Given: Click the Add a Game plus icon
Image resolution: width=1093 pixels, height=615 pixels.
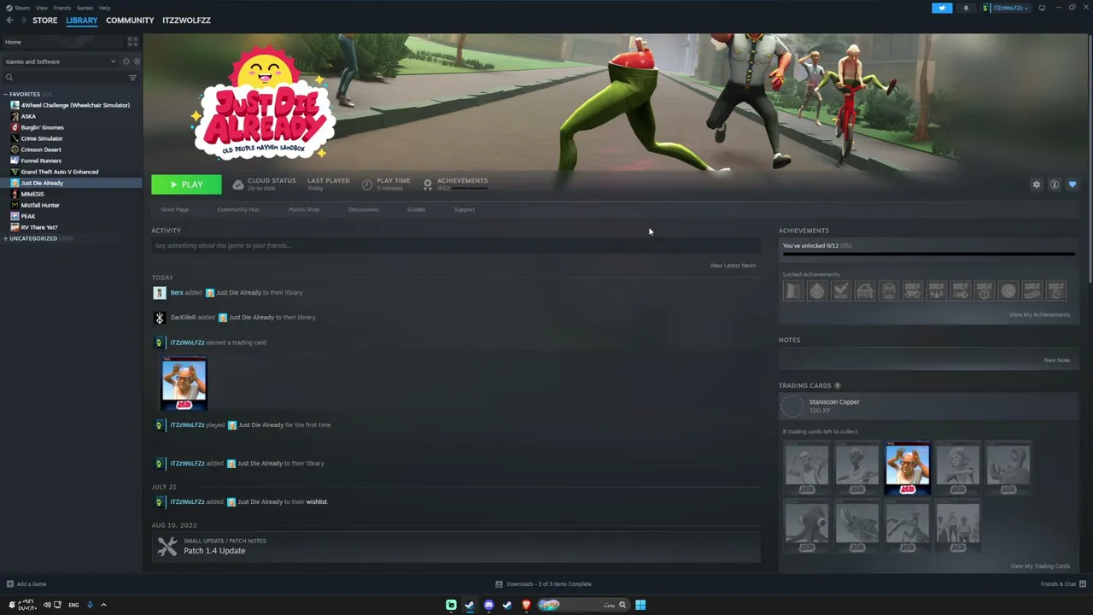Looking at the screenshot, I should (9, 584).
